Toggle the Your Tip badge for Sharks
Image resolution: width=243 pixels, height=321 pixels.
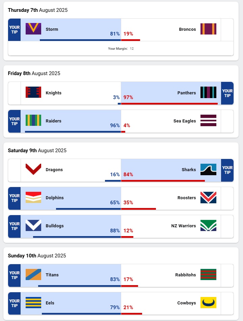click(227, 170)
